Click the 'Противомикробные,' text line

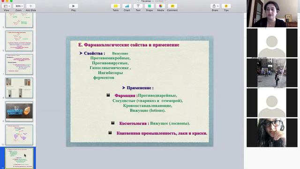[x=110, y=58]
